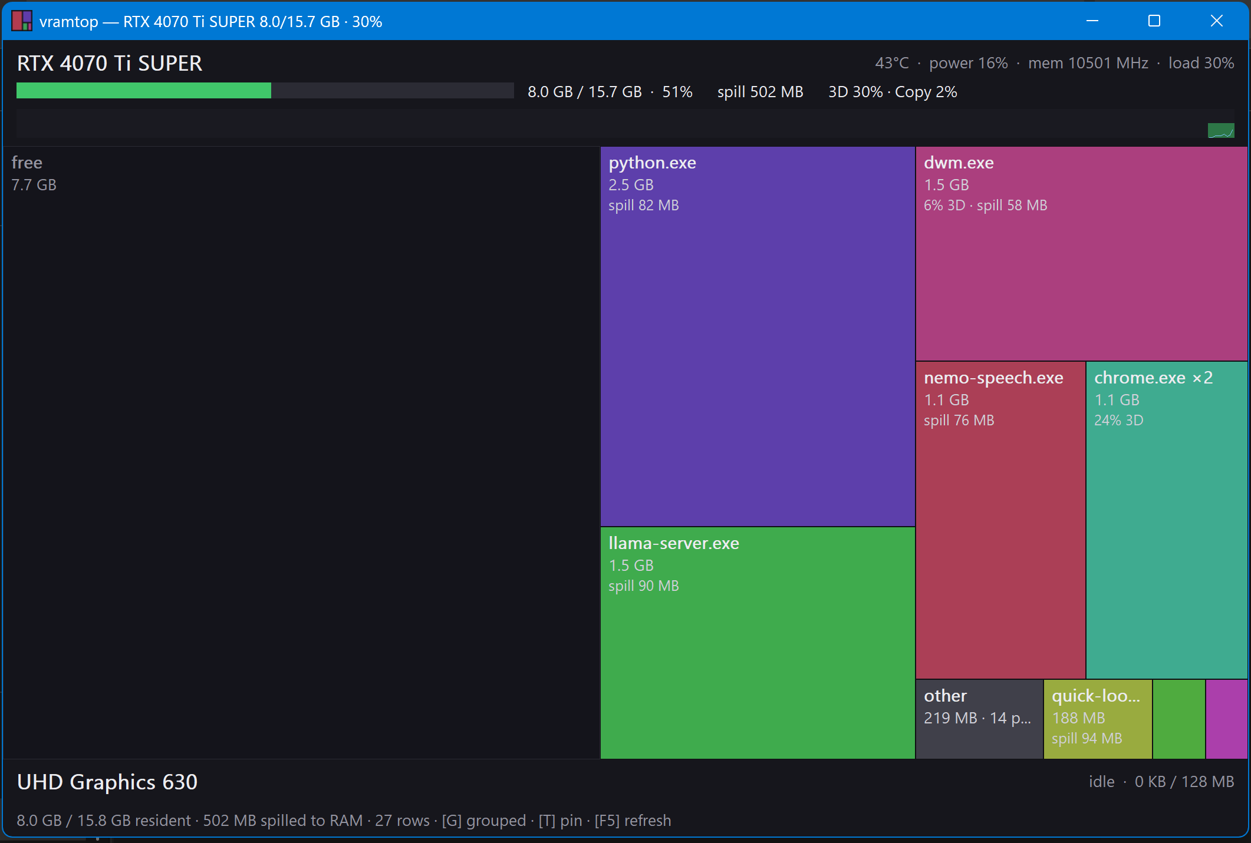Select the chrome.exe ×2 treemap tile
Screen dimensions: 1251x843
1167,520
